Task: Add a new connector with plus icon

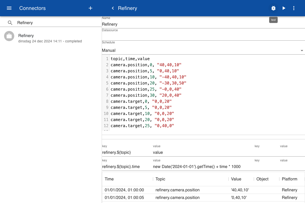Action: click(90, 8)
